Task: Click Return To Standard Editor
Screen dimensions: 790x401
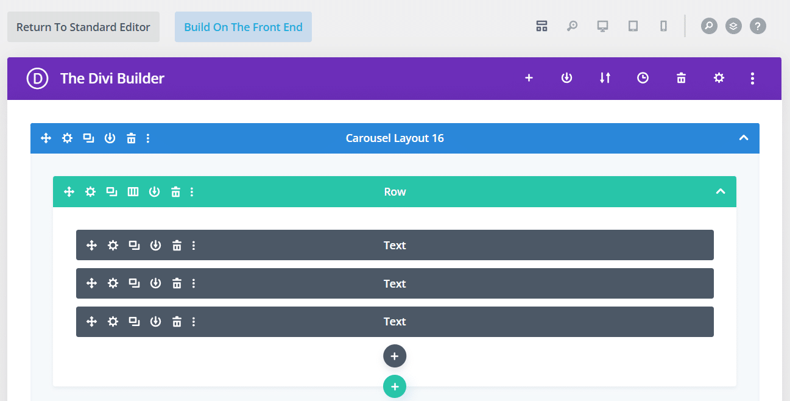Action: pyautogui.click(x=83, y=27)
